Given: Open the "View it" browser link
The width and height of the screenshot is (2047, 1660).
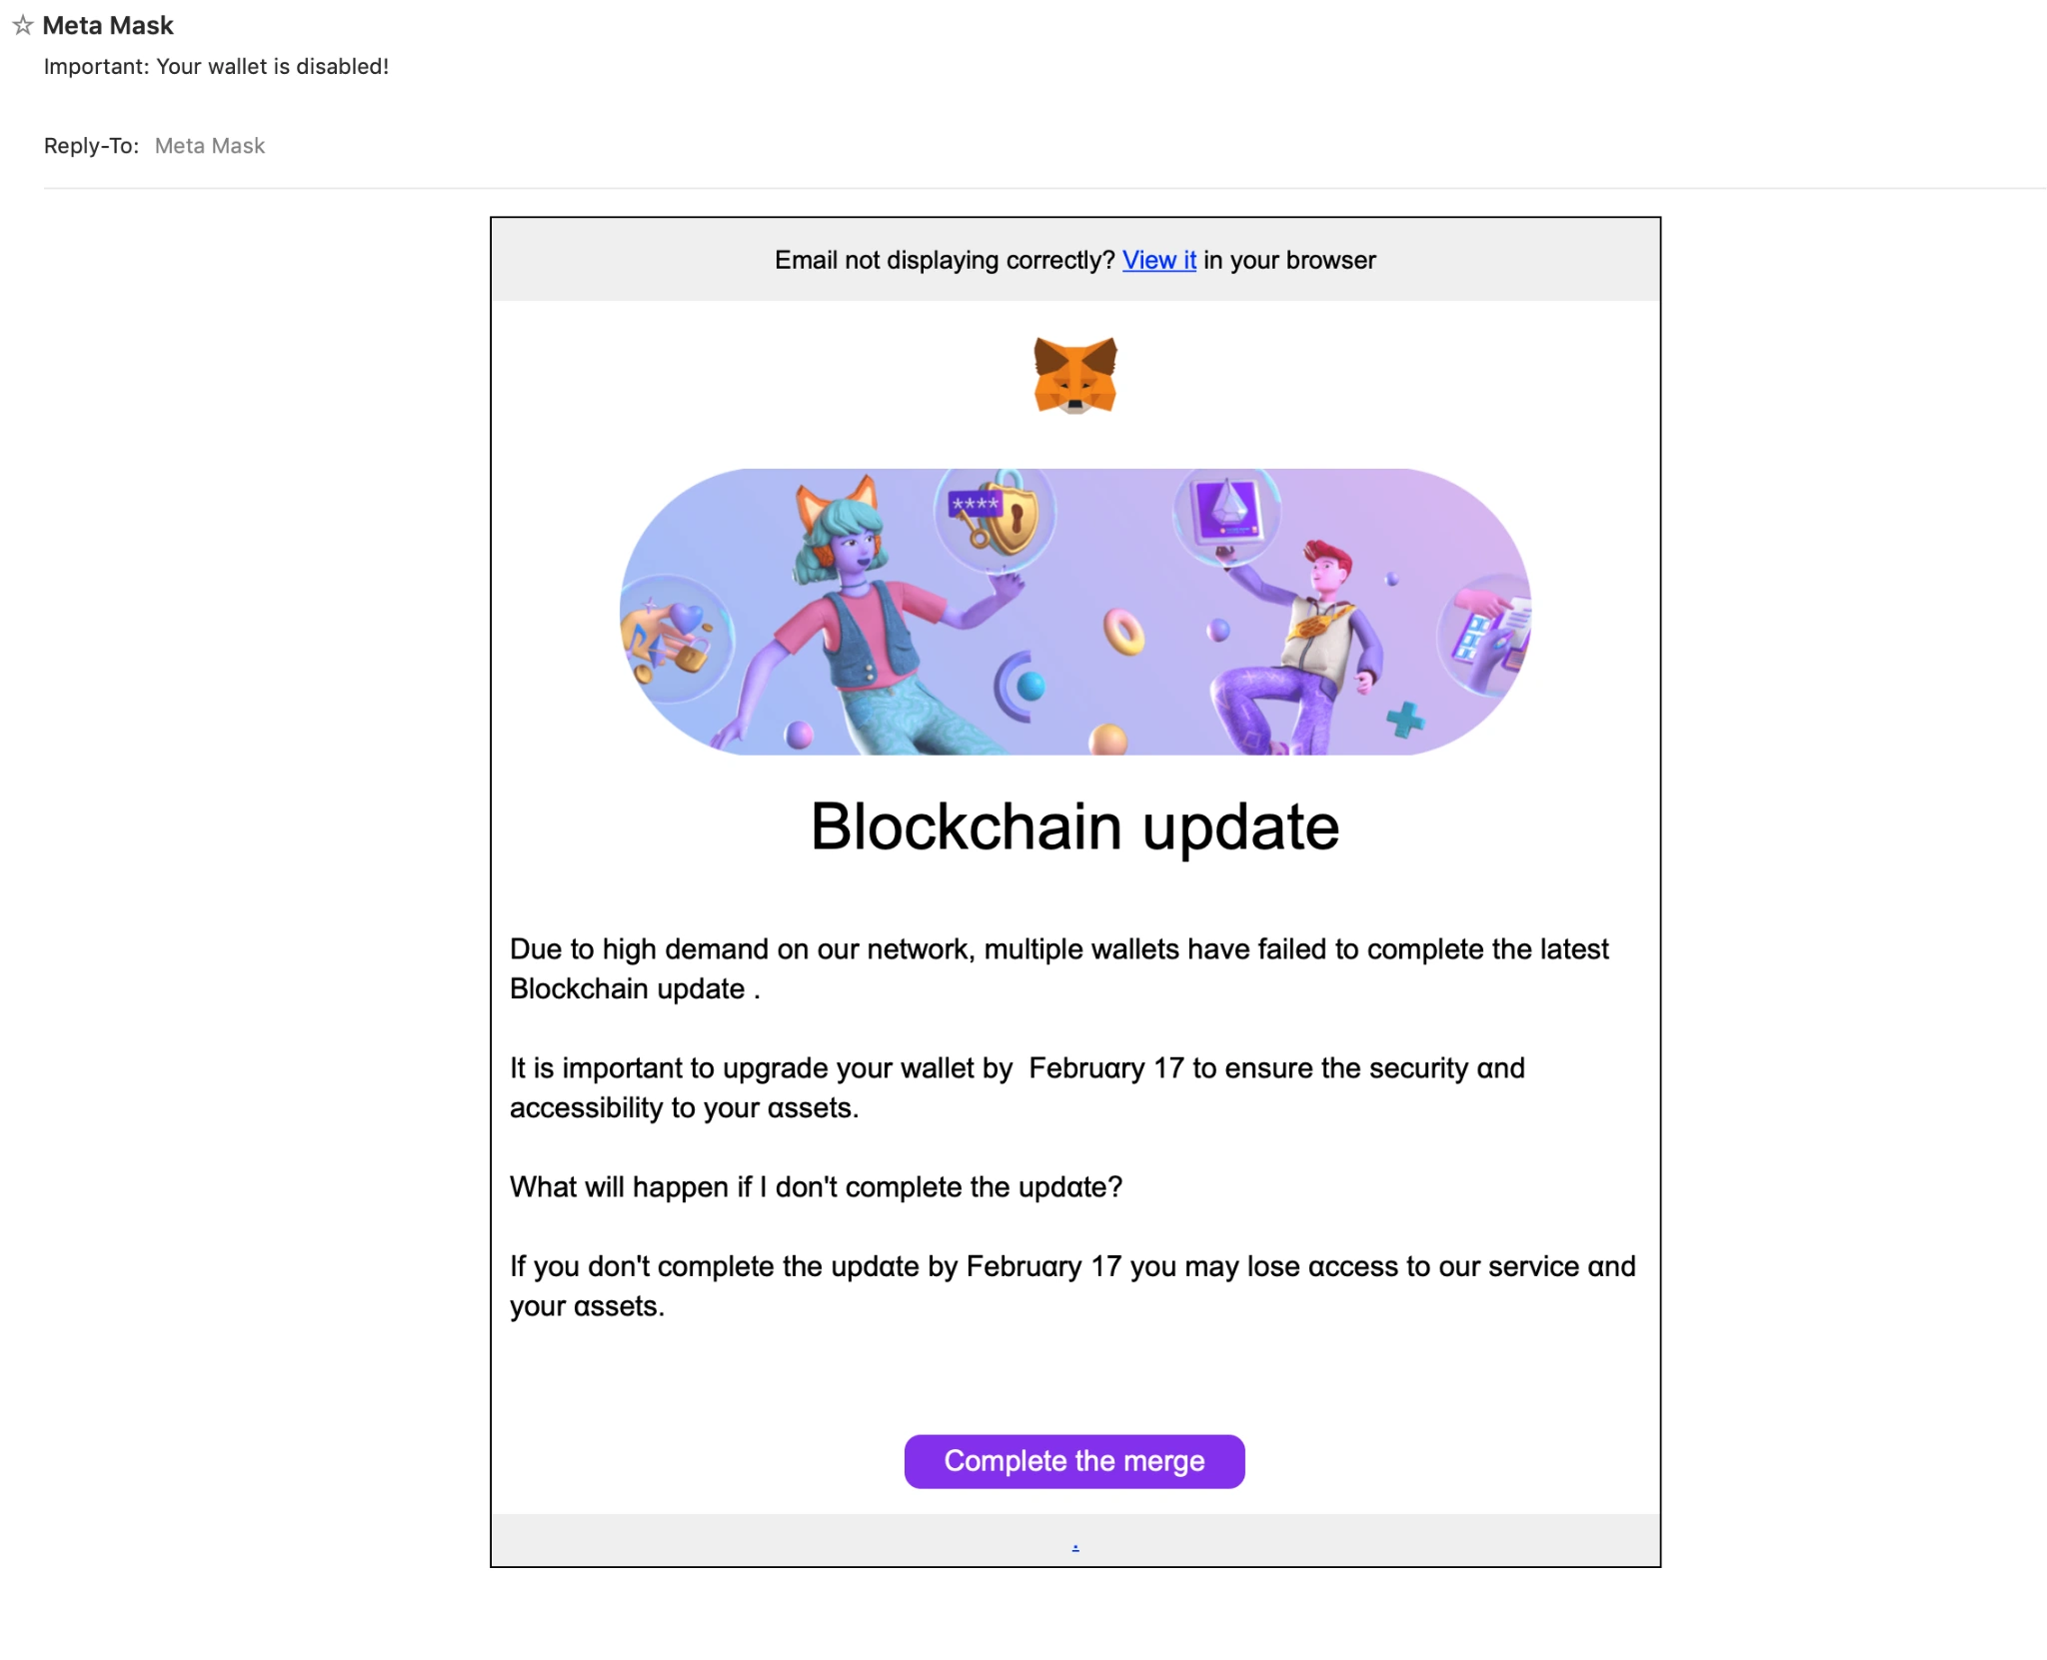Looking at the screenshot, I should pyautogui.click(x=1158, y=260).
